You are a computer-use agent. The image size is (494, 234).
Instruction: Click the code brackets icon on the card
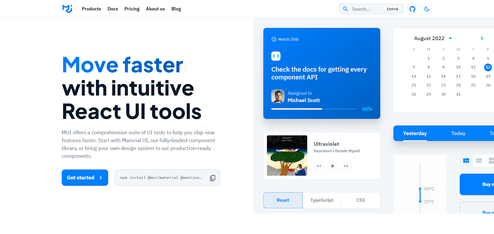(276, 56)
